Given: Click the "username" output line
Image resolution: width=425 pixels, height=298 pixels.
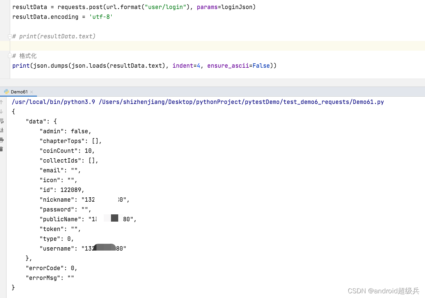Looking at the screenshot, I should point(83,248).
